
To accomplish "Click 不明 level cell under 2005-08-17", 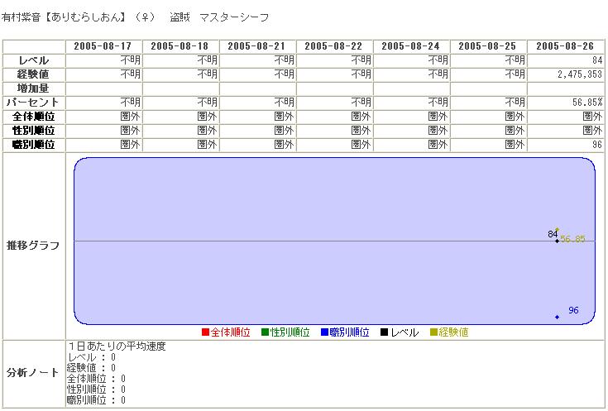I will point(131,60).
